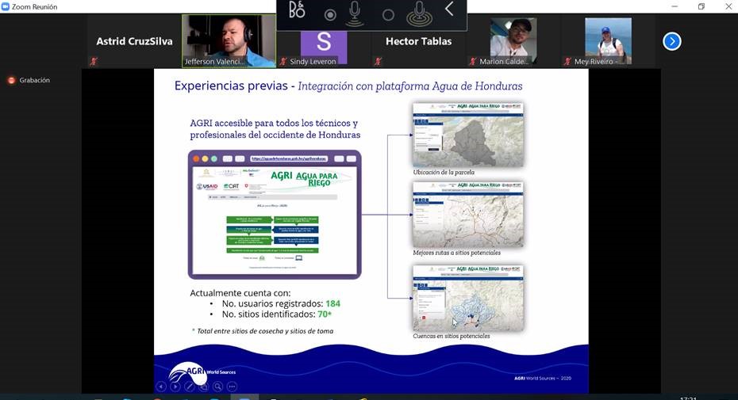Advance to next slide with the slideshow arrow
The image size is (738, 400).
(175, 387)
